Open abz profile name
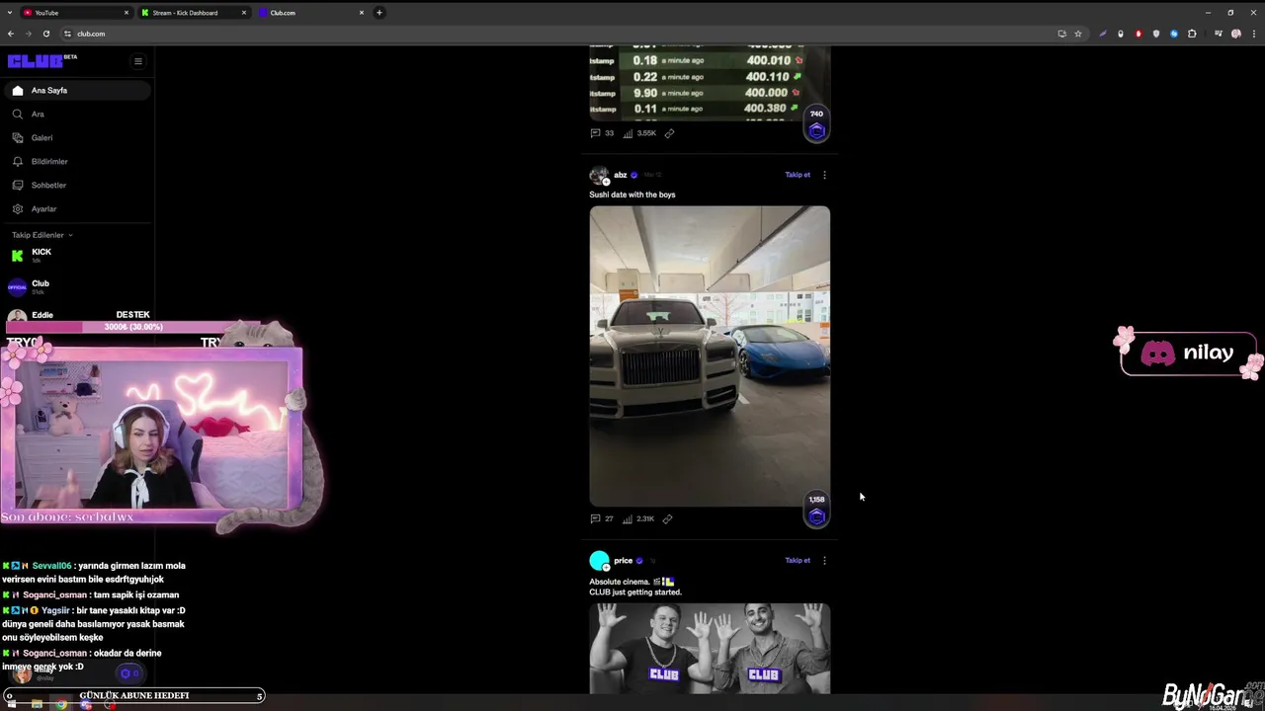 621,175
